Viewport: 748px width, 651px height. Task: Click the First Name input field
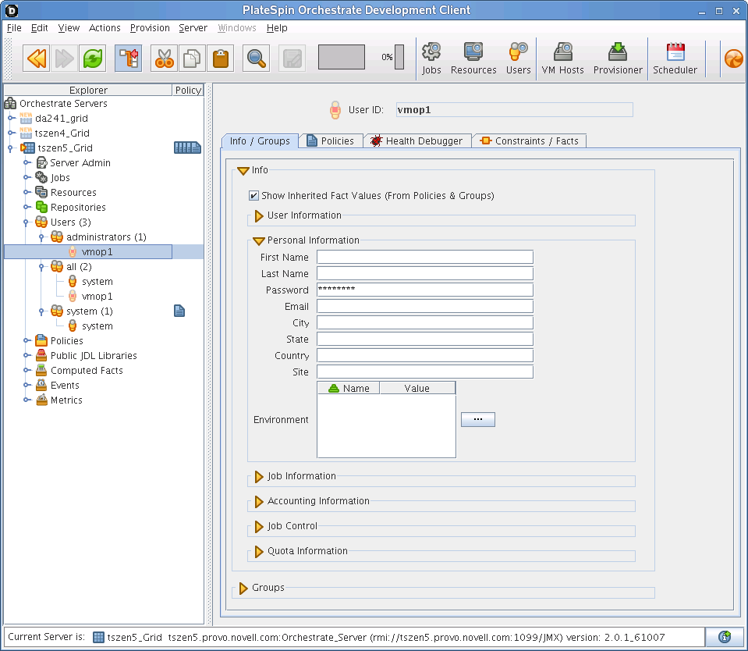[424, 258]
